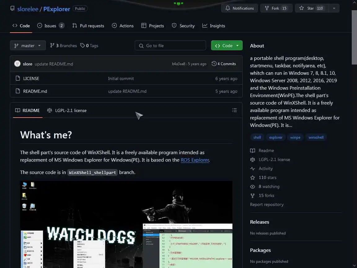Expand the Star lists dropdown arrow
The height and width of the screenshot is (268, 357).
click(334, 8)
